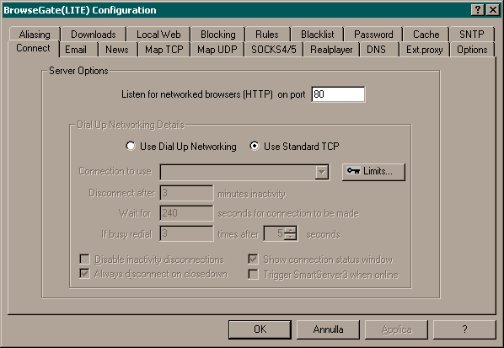
Task: Open the Local Web tab
Action: 158,34
